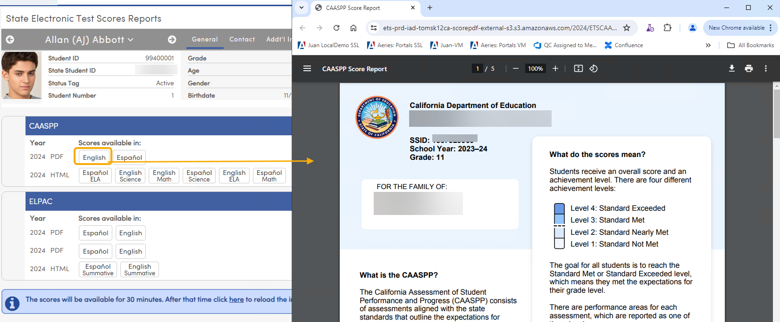
Task: Open Chrome home page
Action: (x=353, y=28)
